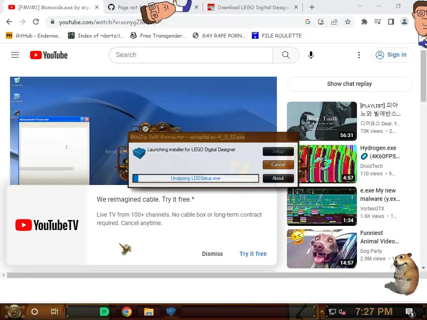This screenshot has height=320, width=427.
Task: Open a new browser tab
Action: click(312, 7)
